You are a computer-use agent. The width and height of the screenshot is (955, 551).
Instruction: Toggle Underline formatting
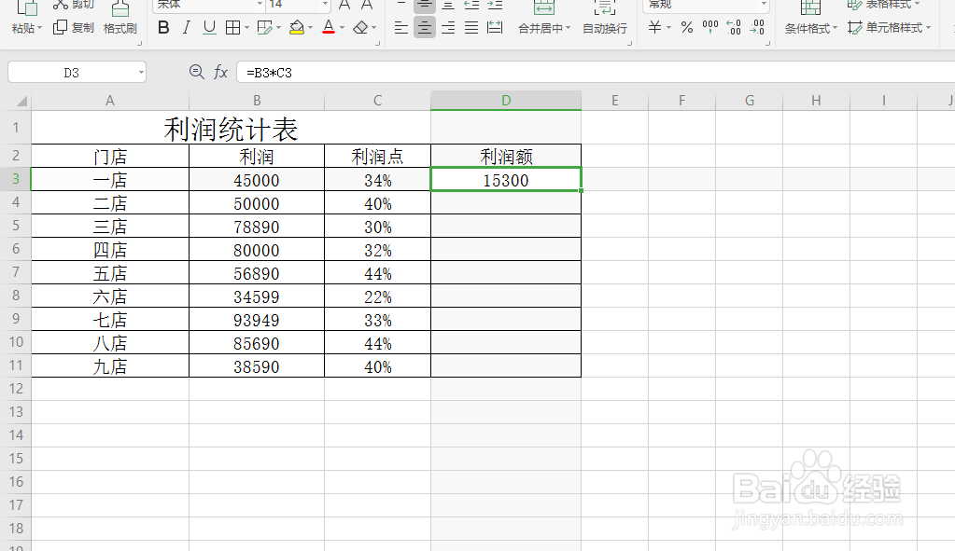(209, 27)
